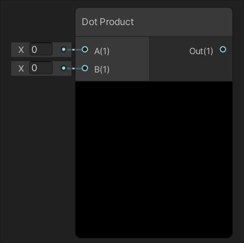Click the B(1) input port circle

[85, 68]
